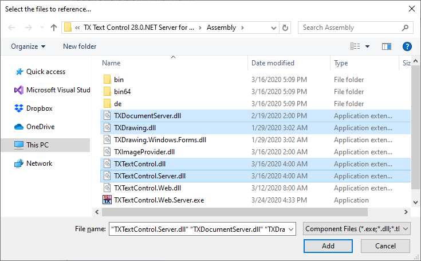This screenshot has height=261, width=421.
Task: Click the bin folder icon
Action: (x=107, y=79)
